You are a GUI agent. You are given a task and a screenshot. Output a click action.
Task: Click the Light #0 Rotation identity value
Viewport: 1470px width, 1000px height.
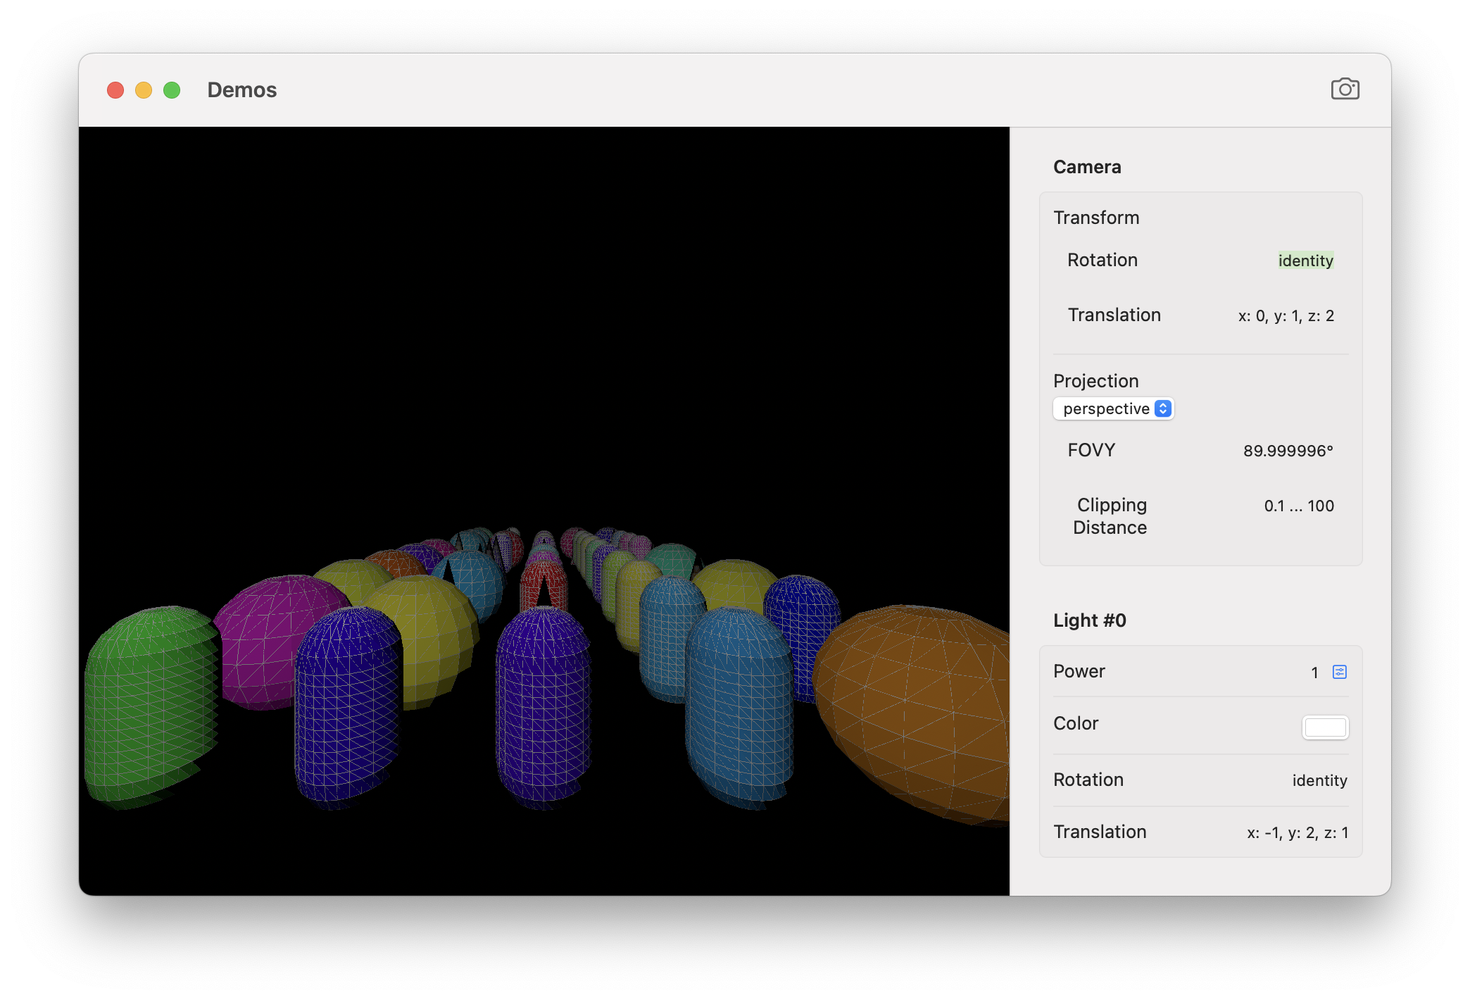click(1319, 780)
